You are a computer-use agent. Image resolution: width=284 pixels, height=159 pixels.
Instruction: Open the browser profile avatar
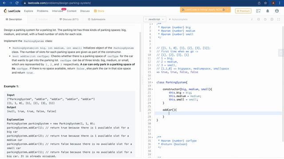coord(273,3)
